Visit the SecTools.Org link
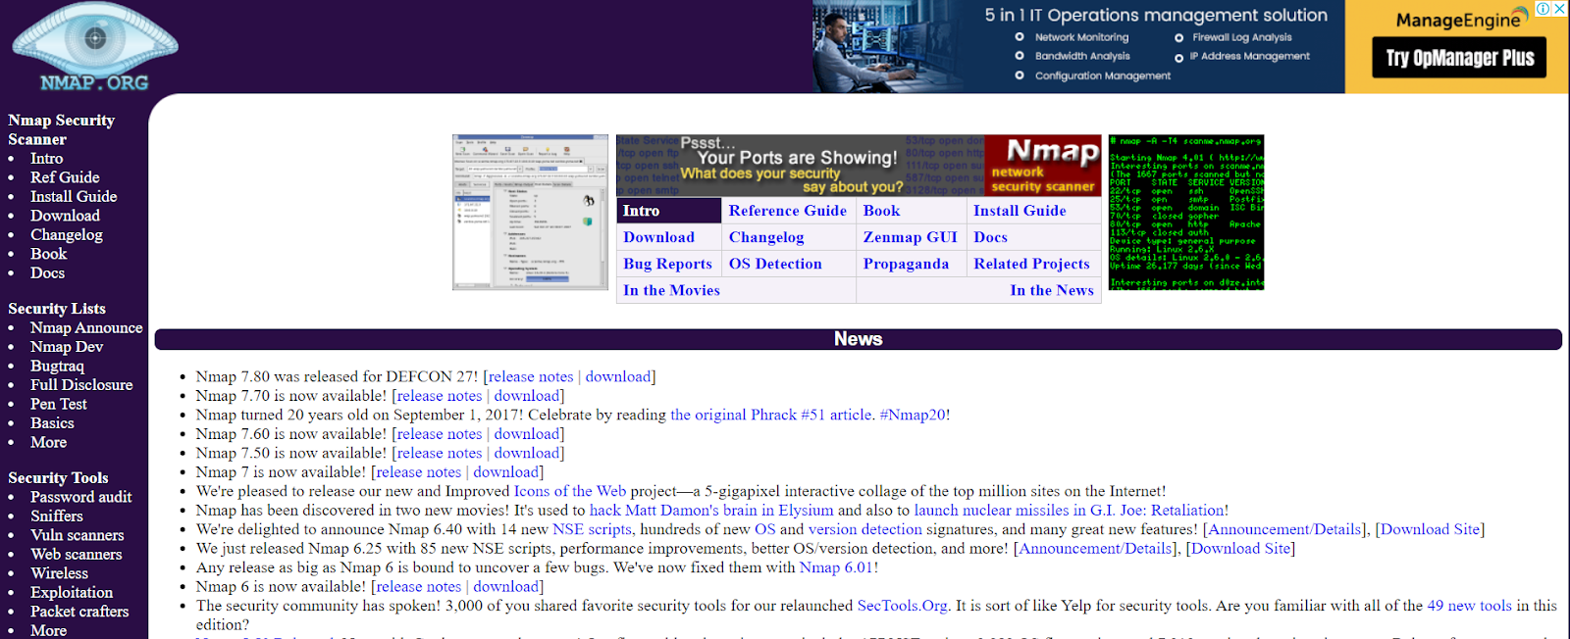This screenshot has width=1570, height=639. point(903,606)
